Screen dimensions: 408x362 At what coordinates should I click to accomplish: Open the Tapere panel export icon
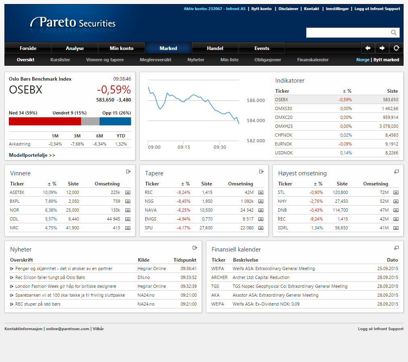tap(261, 171)
